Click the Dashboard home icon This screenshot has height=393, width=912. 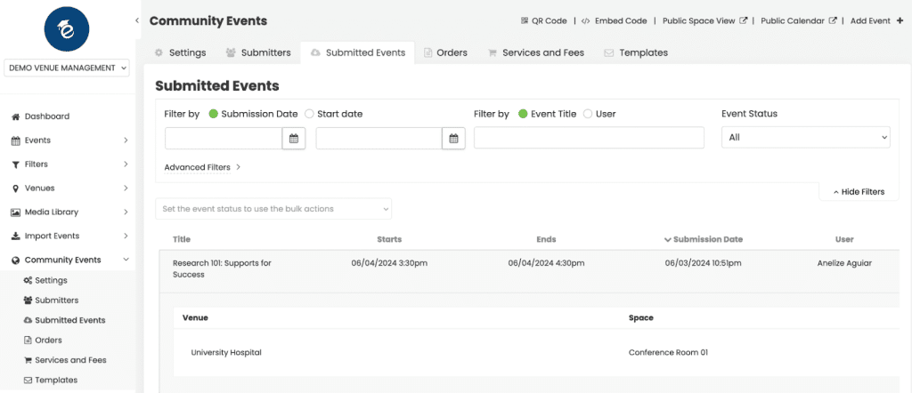(16, 116)
